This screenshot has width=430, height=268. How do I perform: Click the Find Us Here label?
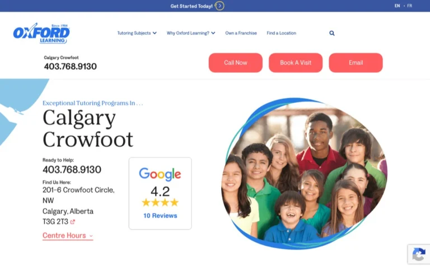coord(57,182)
